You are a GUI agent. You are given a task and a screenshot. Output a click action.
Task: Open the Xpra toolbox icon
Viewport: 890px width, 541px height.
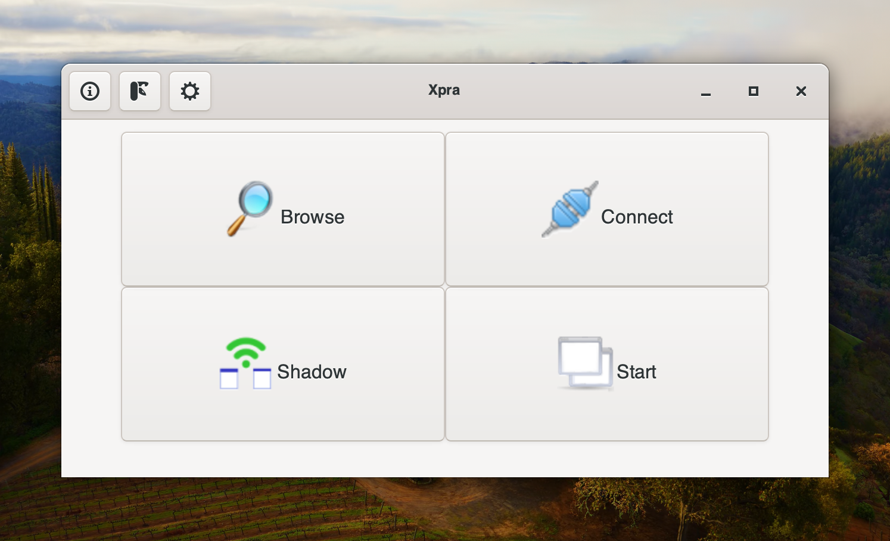(x=140, y=91)
